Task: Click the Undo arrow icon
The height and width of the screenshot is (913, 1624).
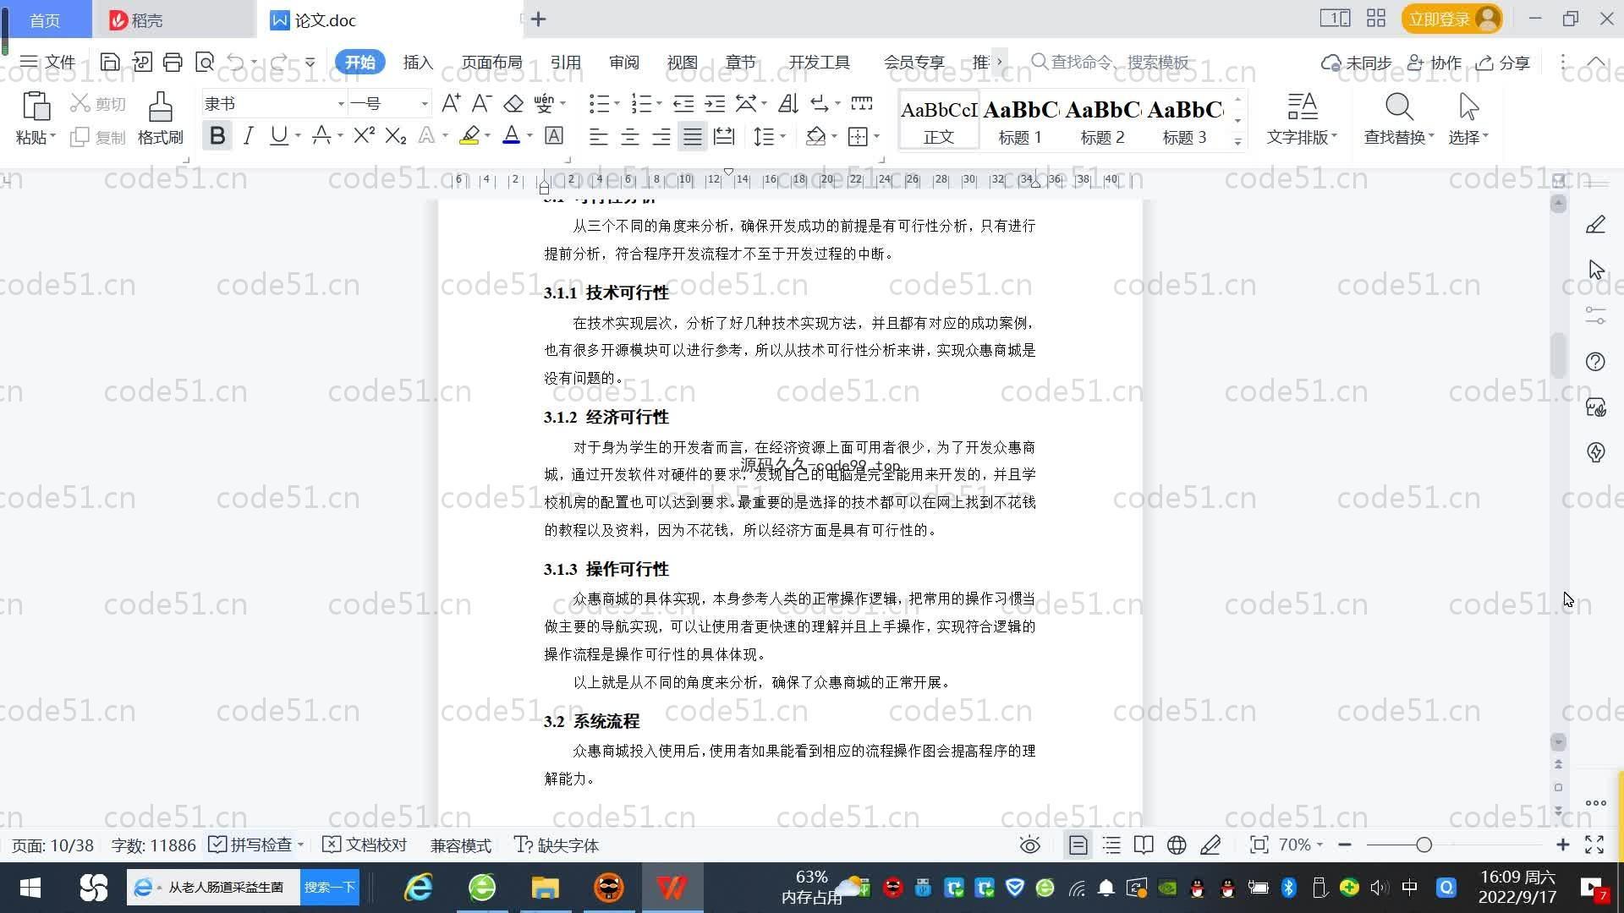Action: [x=236, y=62]
